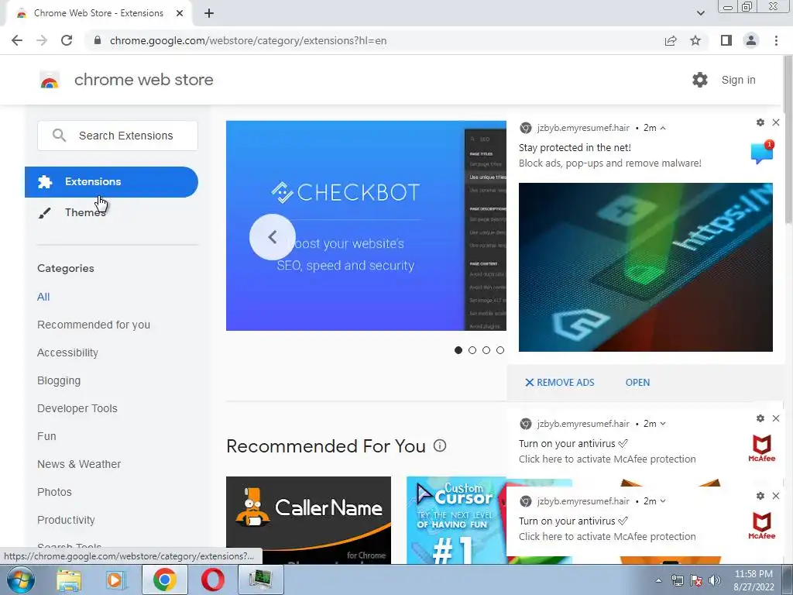Open the Checkbot carousel banner
Screen dimensions: 793x595
click(x=366, y=225)
